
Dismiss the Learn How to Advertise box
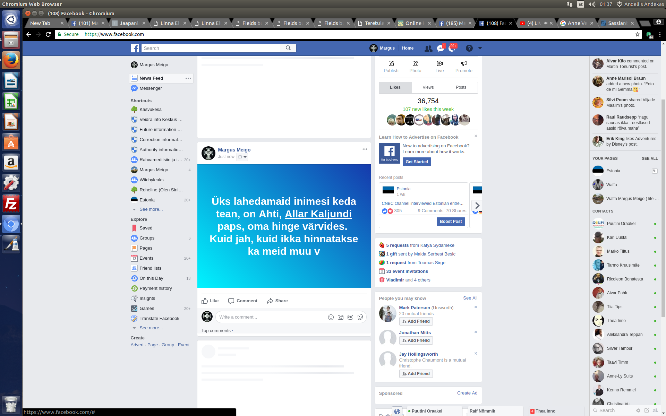point(476,136)
